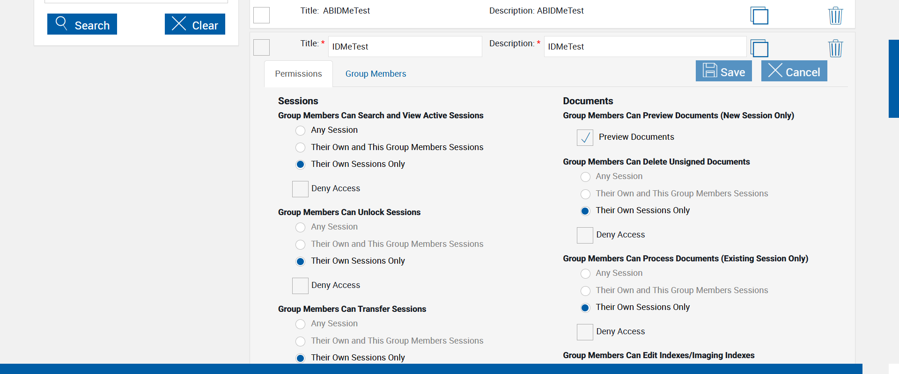
Task: Uncheck the Preview Documents checkbox
Action: (585, 137)
